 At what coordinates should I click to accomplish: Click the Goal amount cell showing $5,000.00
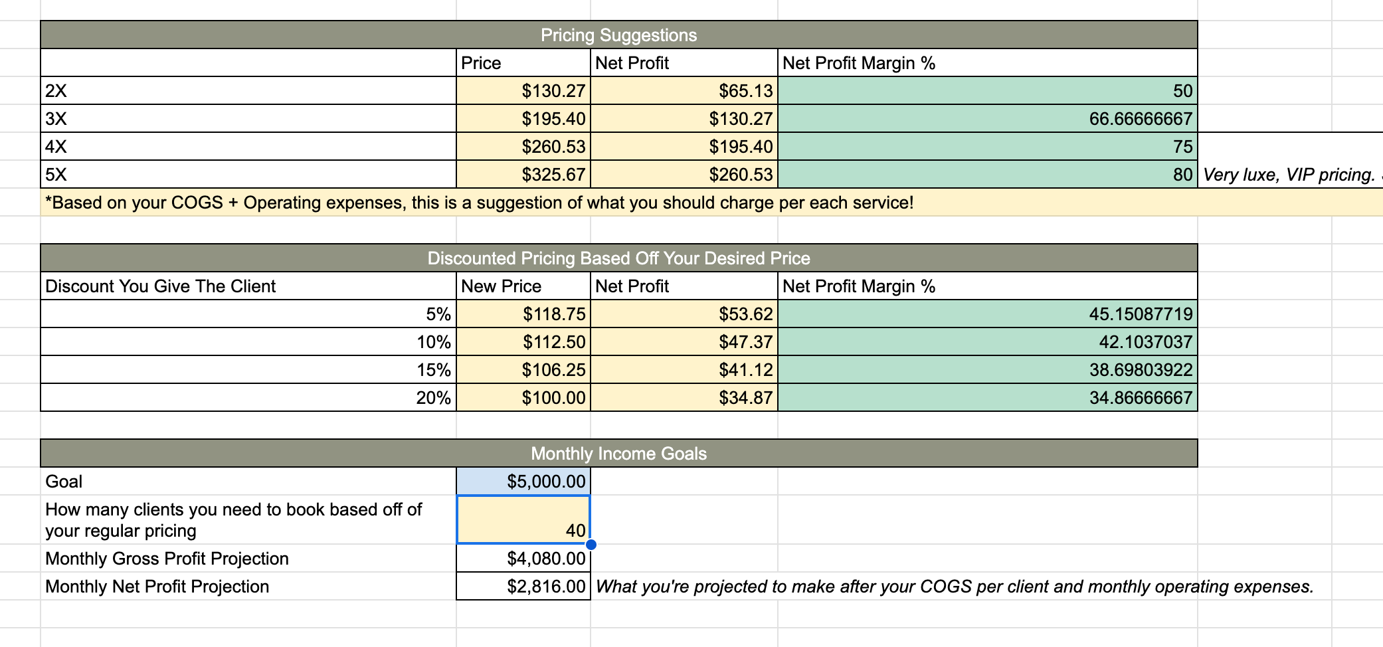pyautogui.click(x=523, y=481)
